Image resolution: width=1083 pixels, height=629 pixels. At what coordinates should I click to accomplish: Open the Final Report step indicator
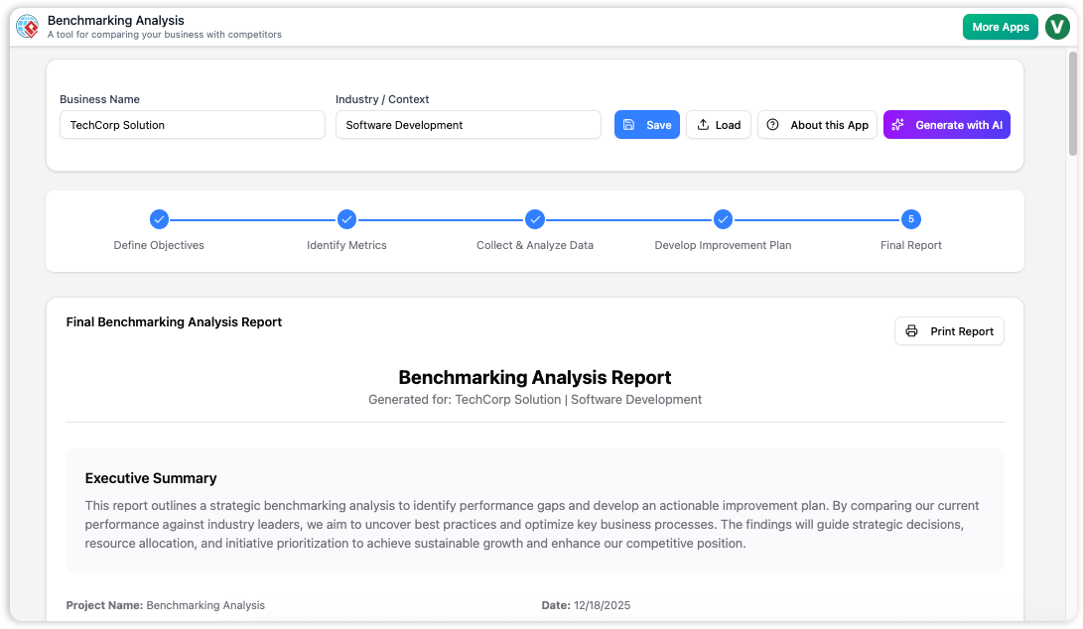coord(910,219)
